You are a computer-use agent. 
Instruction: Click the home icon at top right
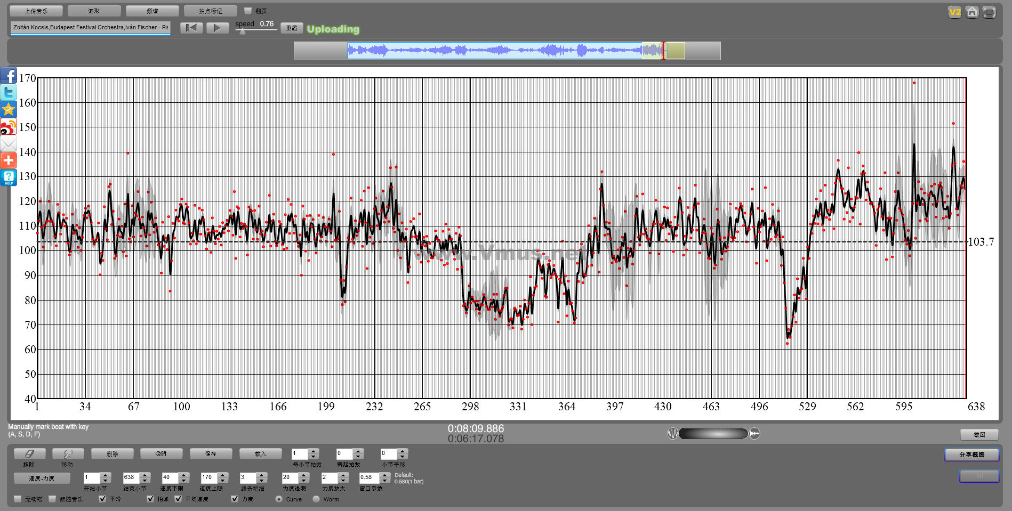coord(972,12)
